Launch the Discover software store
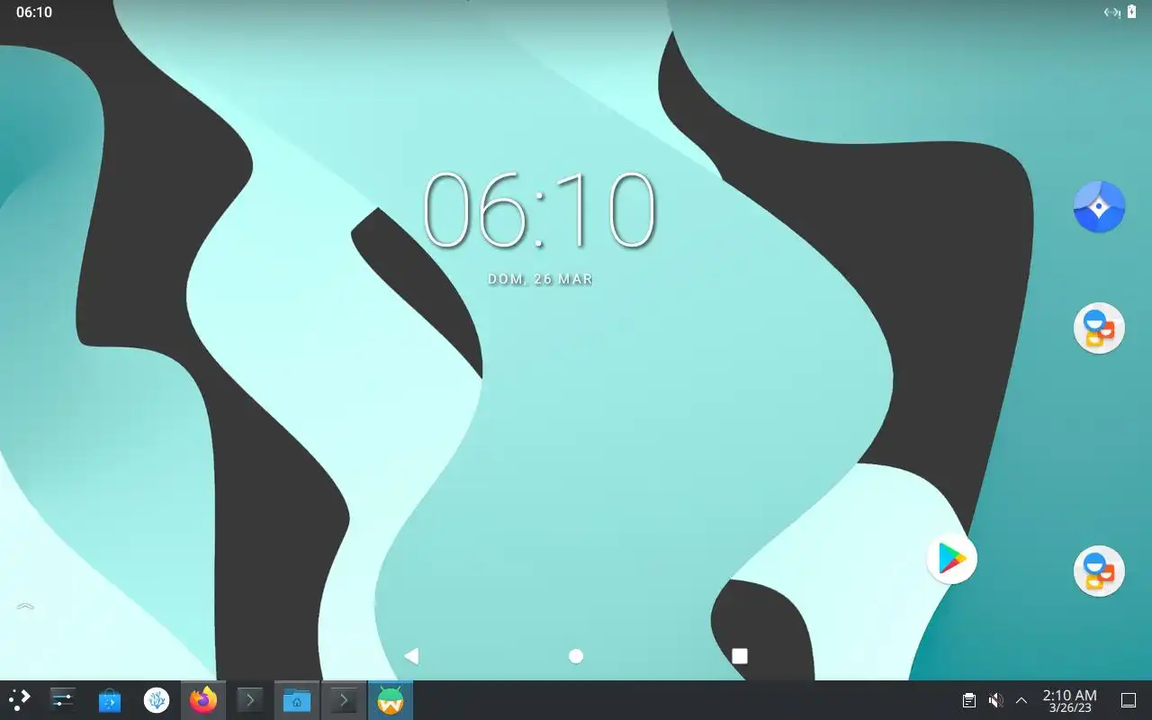 coord(110,699)
